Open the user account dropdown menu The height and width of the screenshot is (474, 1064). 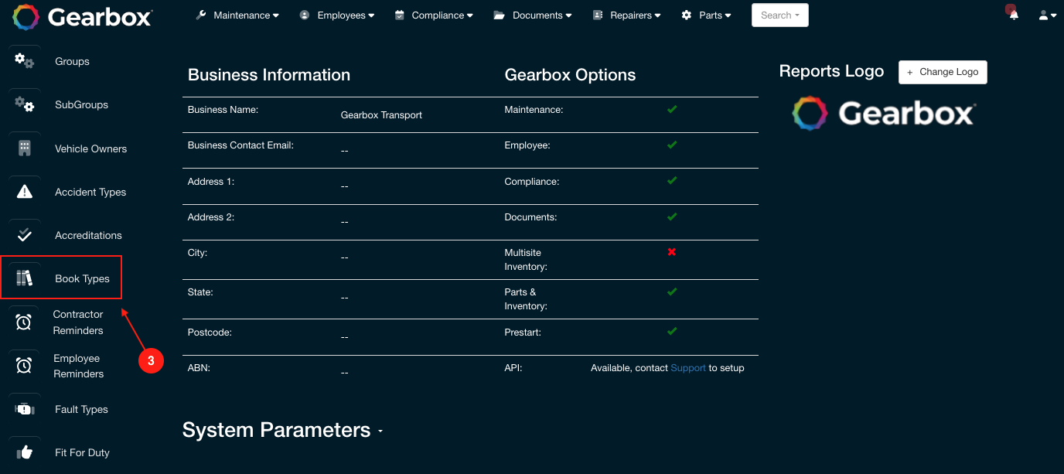pyautogui.click(x=1047, y=15)
